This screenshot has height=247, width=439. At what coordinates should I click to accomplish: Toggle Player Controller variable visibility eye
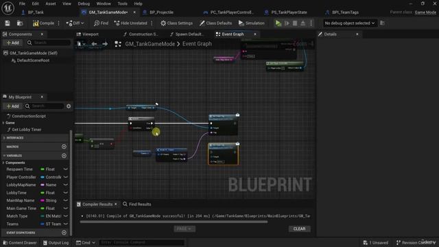coord(66,177)
